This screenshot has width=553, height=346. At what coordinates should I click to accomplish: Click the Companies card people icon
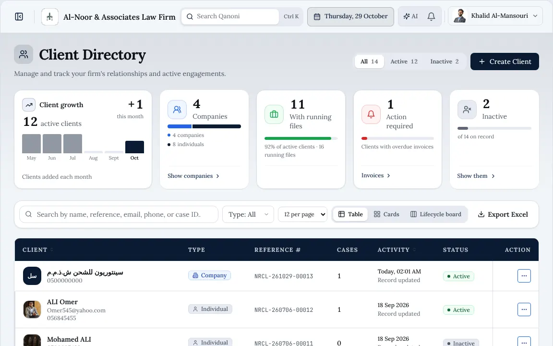[177, 110]
